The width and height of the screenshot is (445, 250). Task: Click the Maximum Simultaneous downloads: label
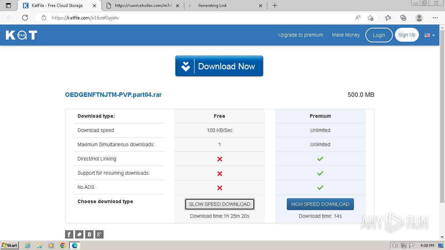click(116, 144)
